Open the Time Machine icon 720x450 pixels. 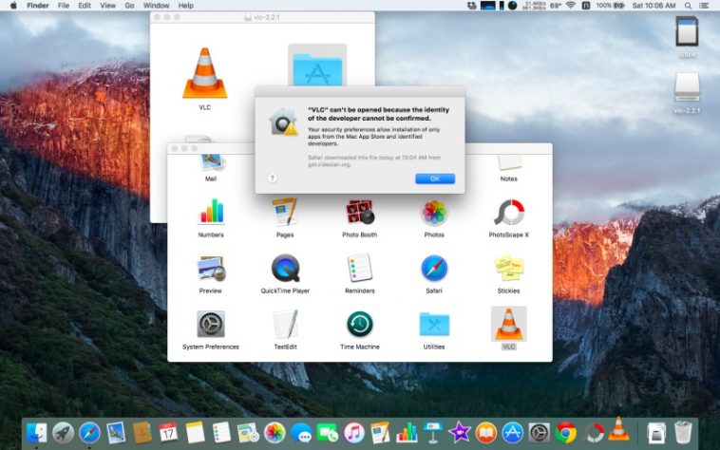coord(359,324)
